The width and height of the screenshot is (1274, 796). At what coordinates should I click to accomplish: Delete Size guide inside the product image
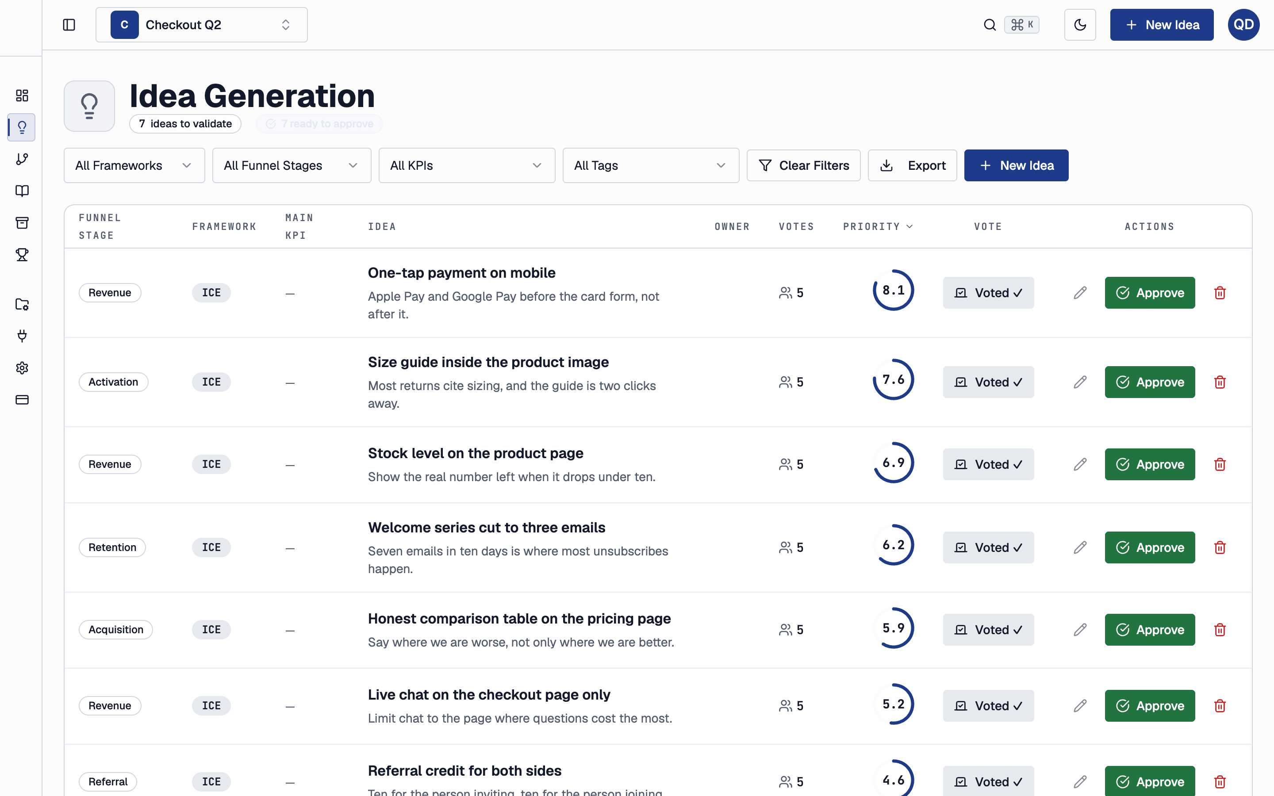pyautogui.click(x=1220, y=382)
